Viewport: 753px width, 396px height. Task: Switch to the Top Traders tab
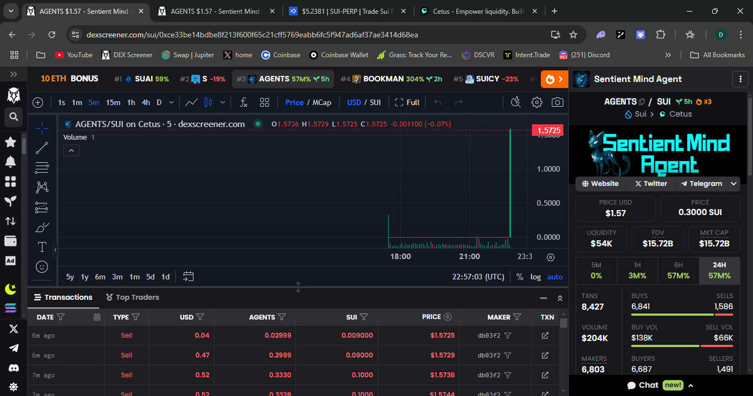132,298
